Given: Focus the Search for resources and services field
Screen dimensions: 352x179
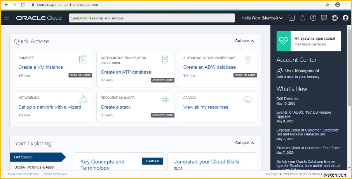Looking at the screenshot, I should [x=152, y=18].
